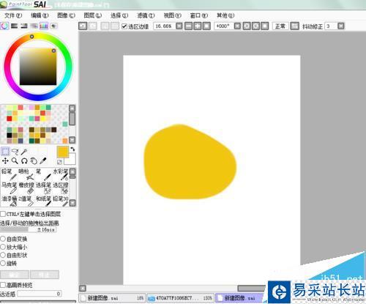The height and width of the screenshot is (304, 366).
Task: Choose the 2值笔 binary pen
Action: (26, 201)
